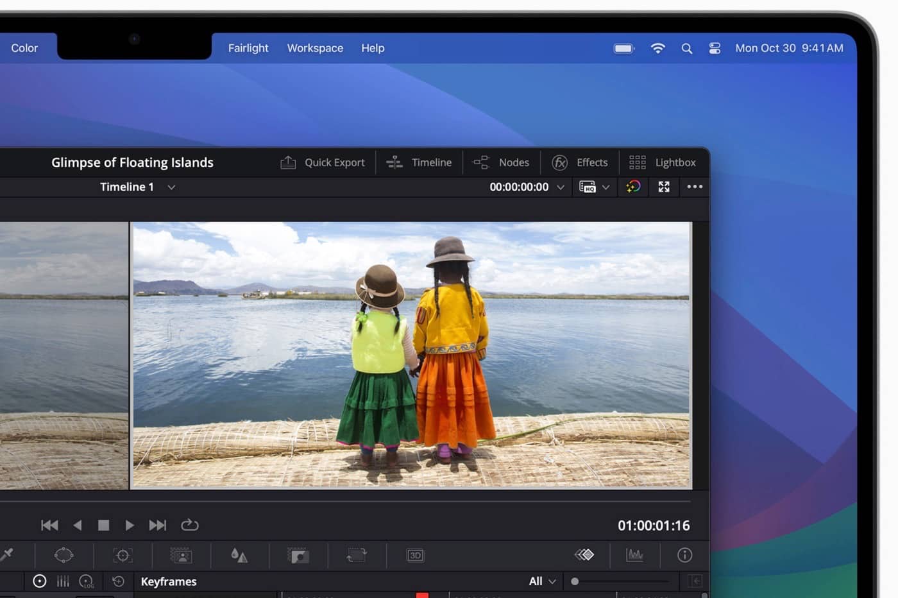
Task: Toggle the bypass color grades icon
Action: [633, 187]
